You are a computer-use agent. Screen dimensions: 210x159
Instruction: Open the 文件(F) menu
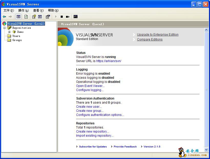point(9,11)
